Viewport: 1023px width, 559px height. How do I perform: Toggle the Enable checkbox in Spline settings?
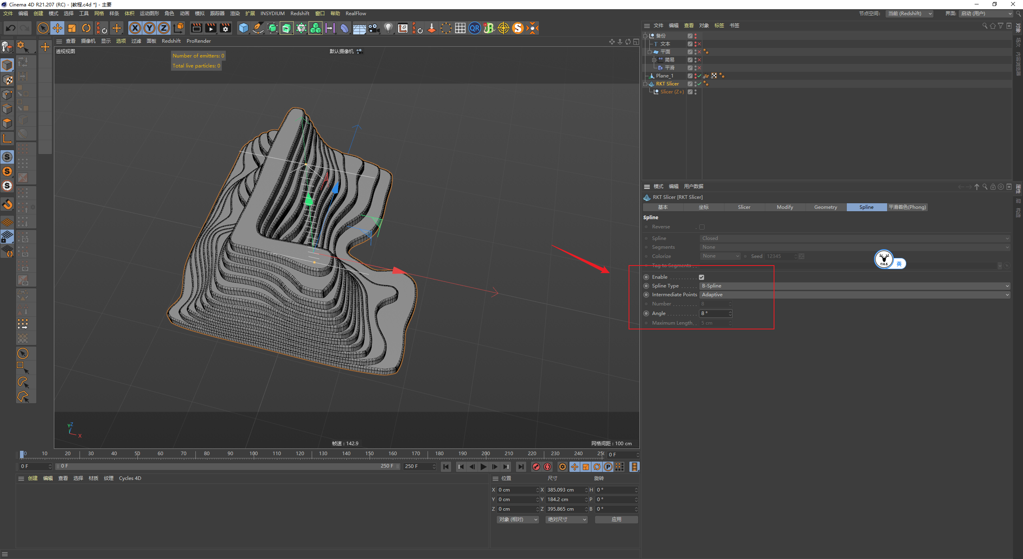point(701,277)
